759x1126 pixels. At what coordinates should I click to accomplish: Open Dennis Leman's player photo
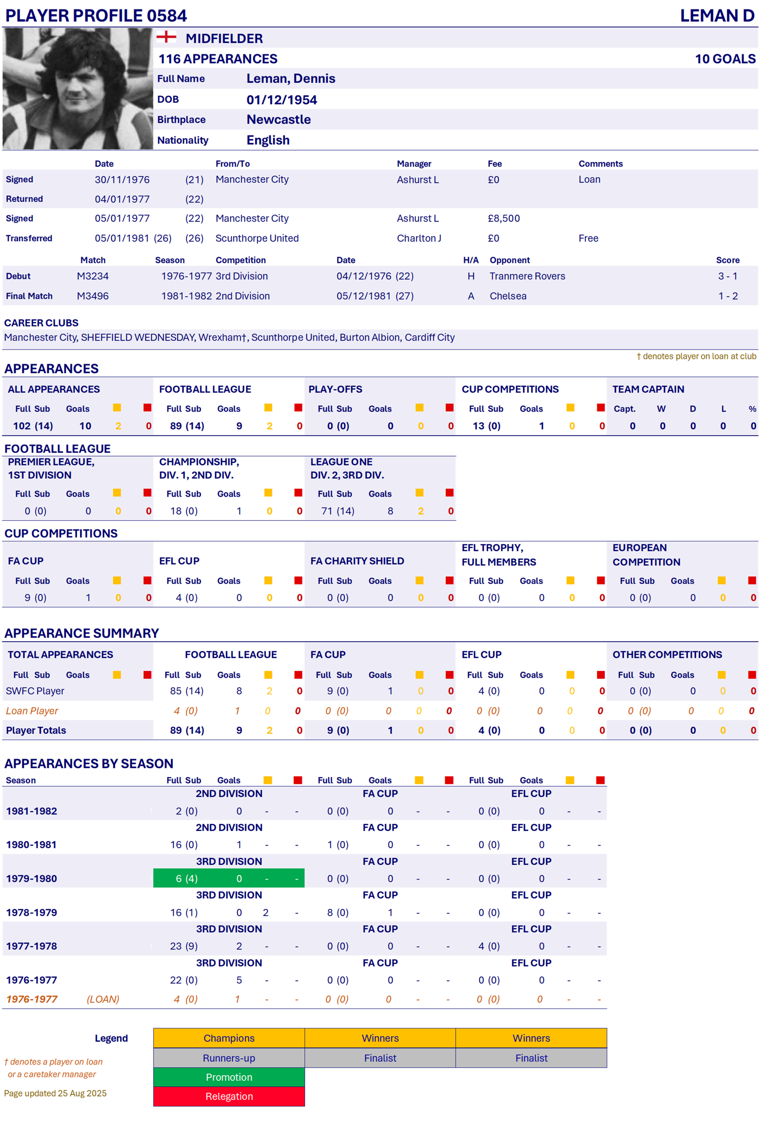(x=78, y=89)
